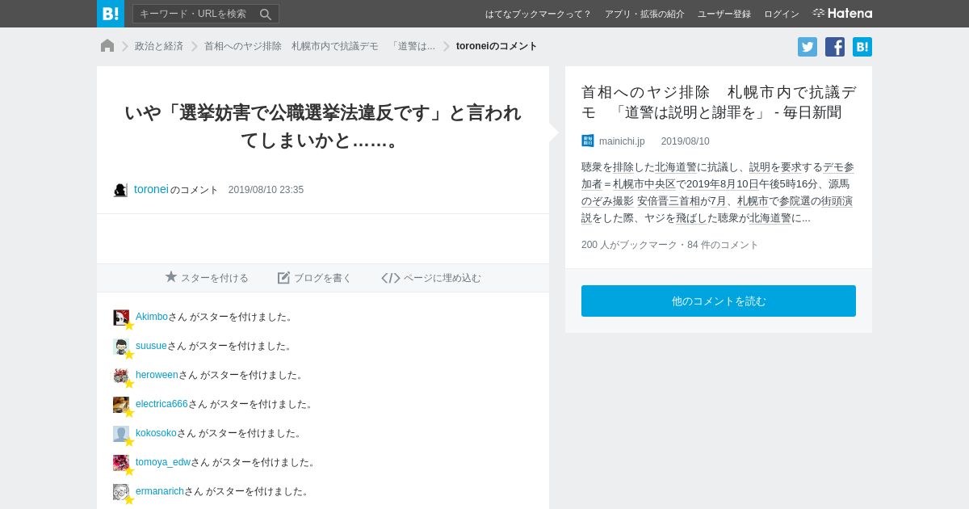Share on Twitter icon

point(807,47)
